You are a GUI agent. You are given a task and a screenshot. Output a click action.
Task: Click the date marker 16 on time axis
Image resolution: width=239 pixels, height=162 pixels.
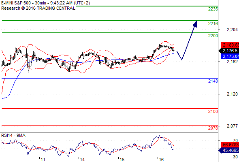pyautogui.click(x=161, y=160)
